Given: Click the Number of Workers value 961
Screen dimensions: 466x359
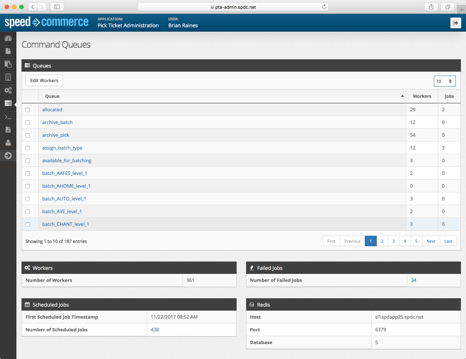Looking at the screenshot, I should 190,280.
